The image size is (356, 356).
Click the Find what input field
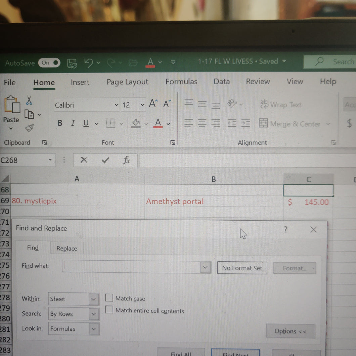pos(131,267)
